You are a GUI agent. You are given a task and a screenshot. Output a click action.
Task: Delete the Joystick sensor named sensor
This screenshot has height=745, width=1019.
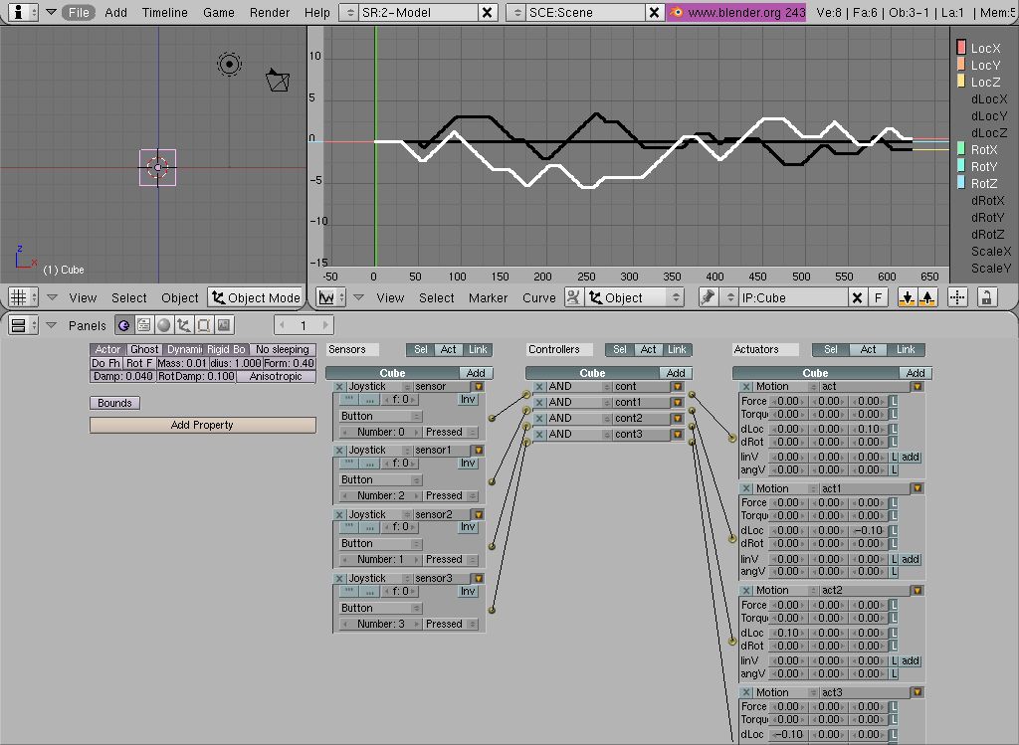pos(339,387)
